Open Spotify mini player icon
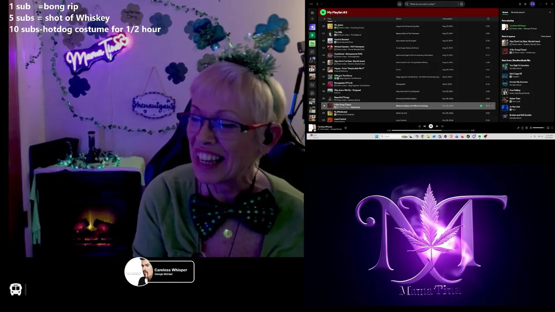This screenshot has width=555, height=312. (548, 128)
